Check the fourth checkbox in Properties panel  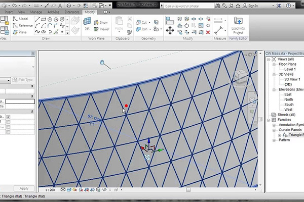pos(8,132)
